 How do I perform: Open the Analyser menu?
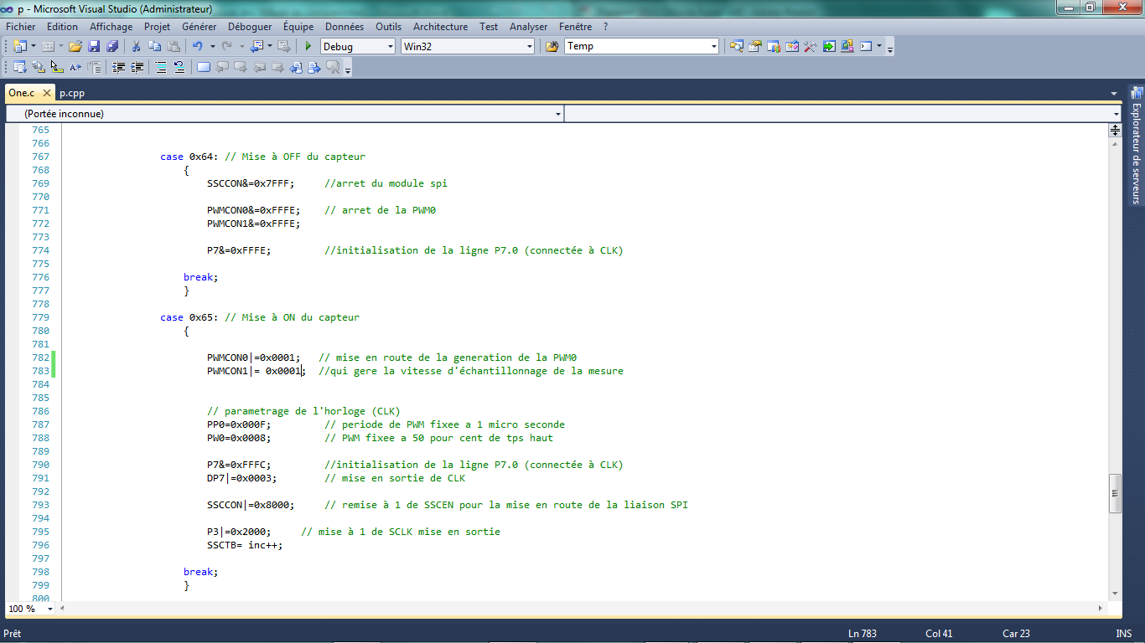coord(529,27)
